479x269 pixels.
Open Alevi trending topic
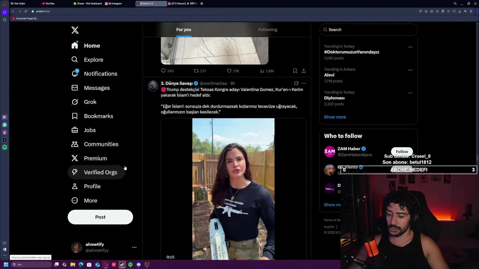pos(329,75)
